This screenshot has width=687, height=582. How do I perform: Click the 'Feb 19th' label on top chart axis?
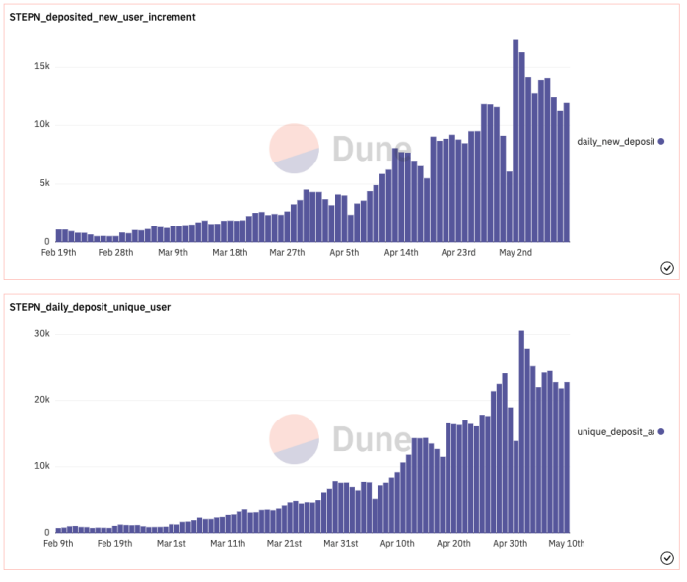coord(59,253)
